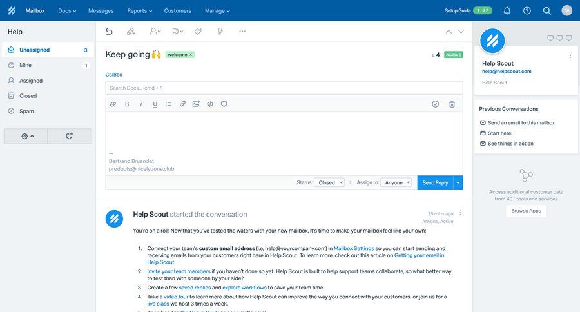Click the Send Reply button
This screenshot has width=580, height=312.
coord(435,182)
